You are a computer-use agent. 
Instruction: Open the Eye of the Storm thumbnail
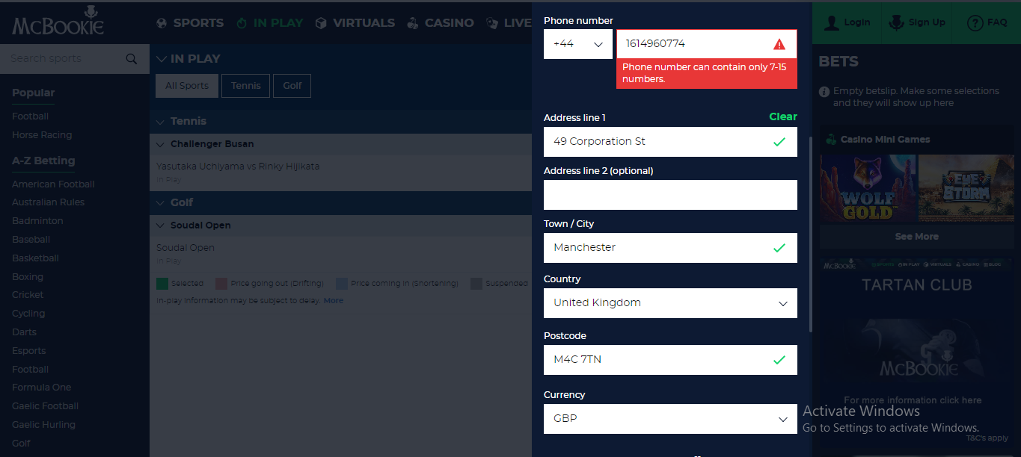pyautogui.click(x=965, y=188)
